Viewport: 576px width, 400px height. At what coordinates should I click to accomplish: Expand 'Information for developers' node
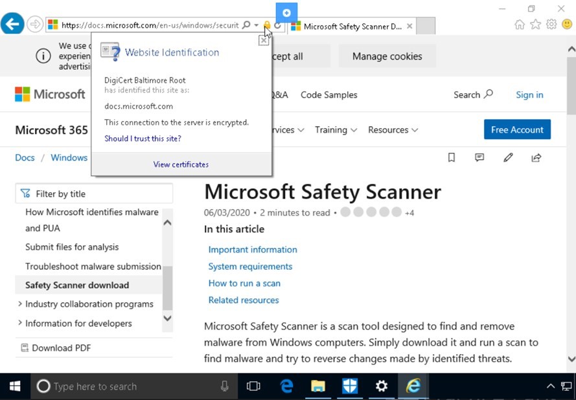(20, 323)
